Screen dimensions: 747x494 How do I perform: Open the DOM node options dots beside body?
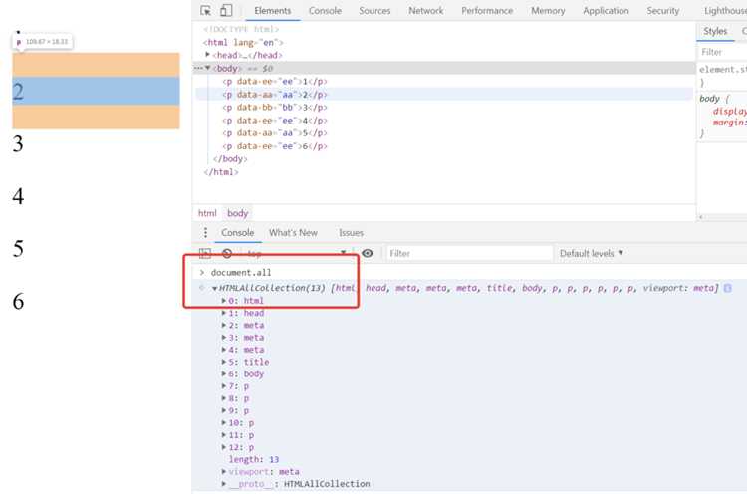point(198,68)
